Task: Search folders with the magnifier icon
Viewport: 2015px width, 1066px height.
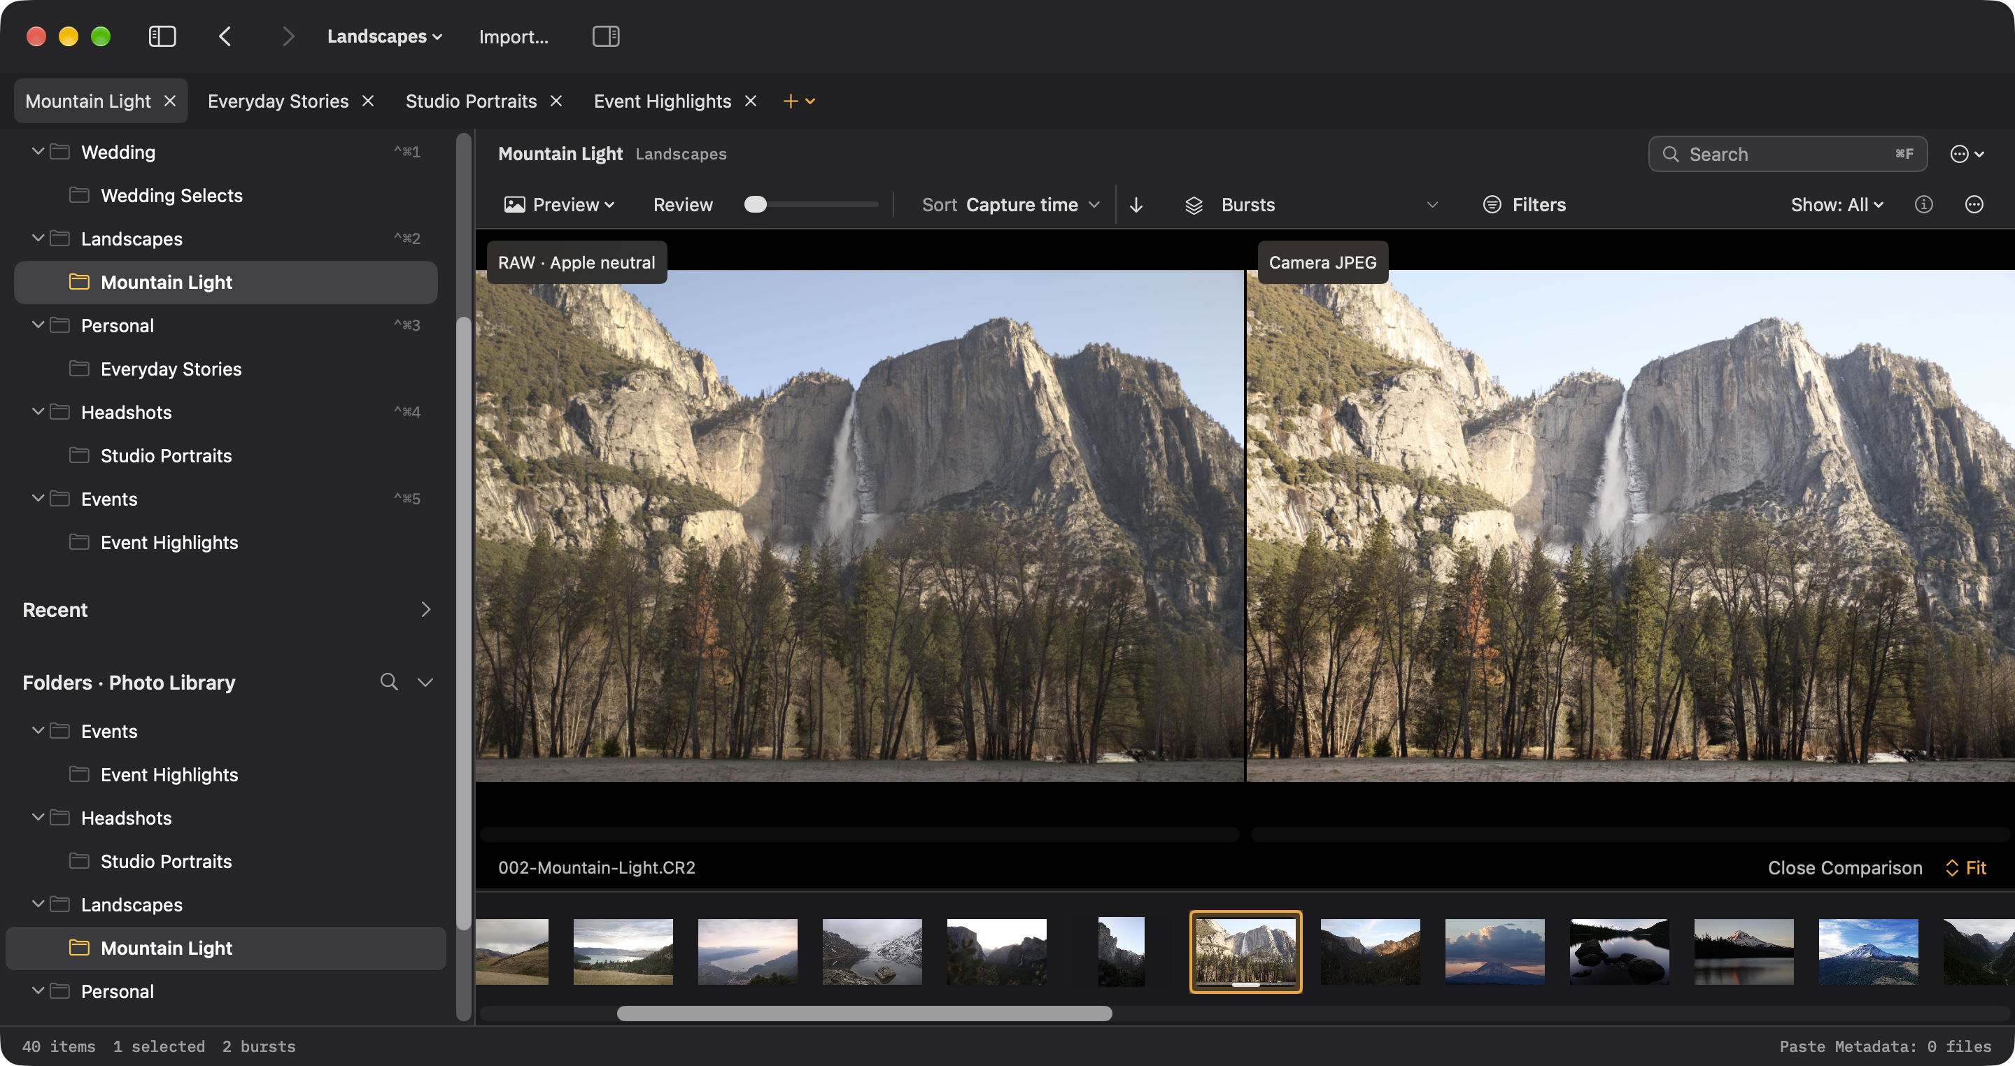Action: (x=389, y=682)
